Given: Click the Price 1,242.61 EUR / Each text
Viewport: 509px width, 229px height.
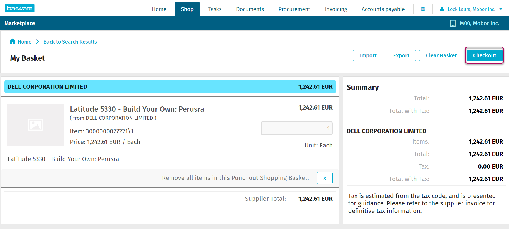Looking at the screenshot, I should pos(105,142).
